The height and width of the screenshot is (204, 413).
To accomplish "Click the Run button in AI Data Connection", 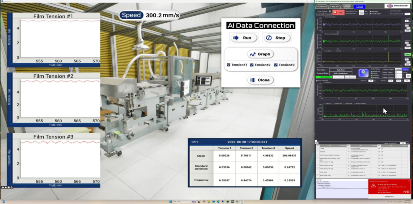I will coord(244,38).
